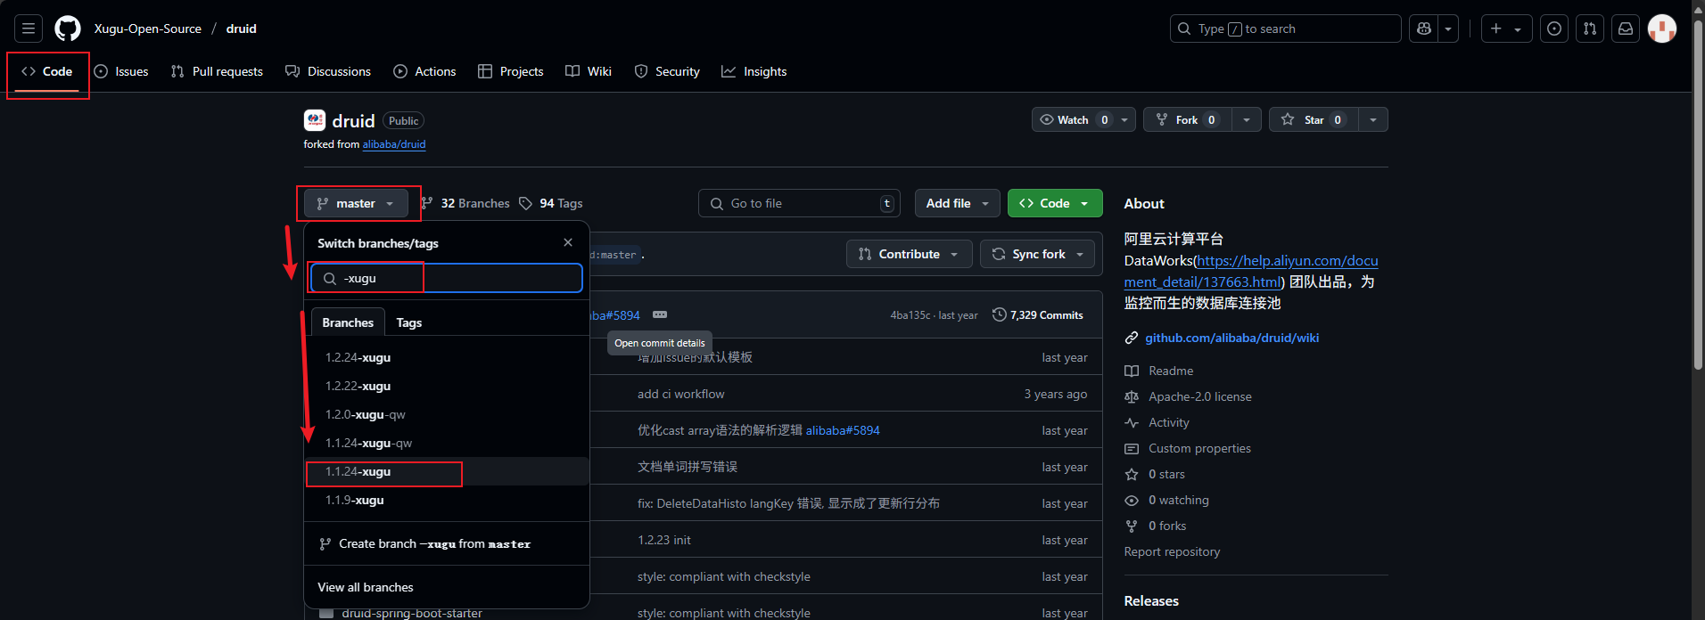Click the commit details ellipsis icon

[x=660, y=314]
